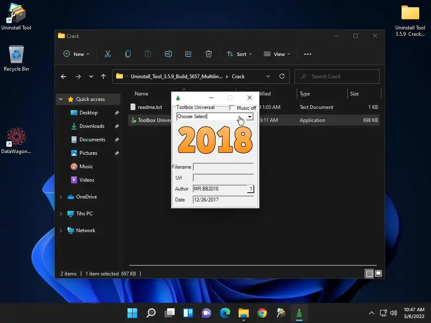Screen dimensions: 431x323
Task: Click the horizontal scrollbar in the file list
Action: click(253, 265)
